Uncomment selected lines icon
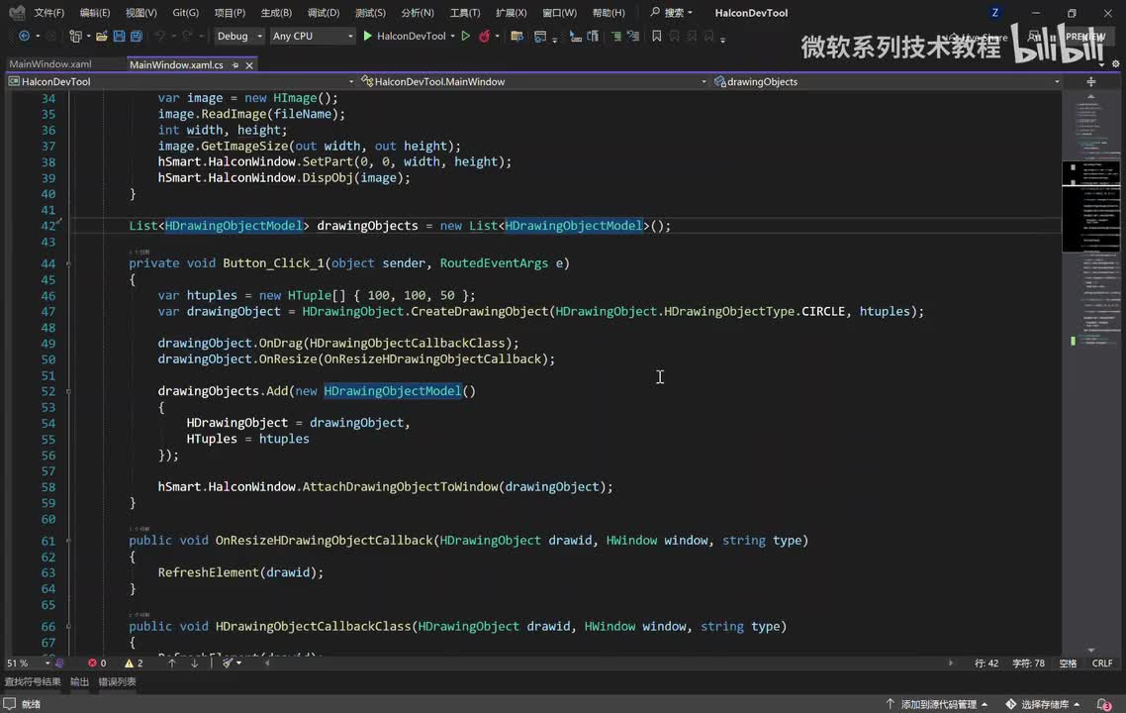The image size is (1126, 713). (632, 36)
